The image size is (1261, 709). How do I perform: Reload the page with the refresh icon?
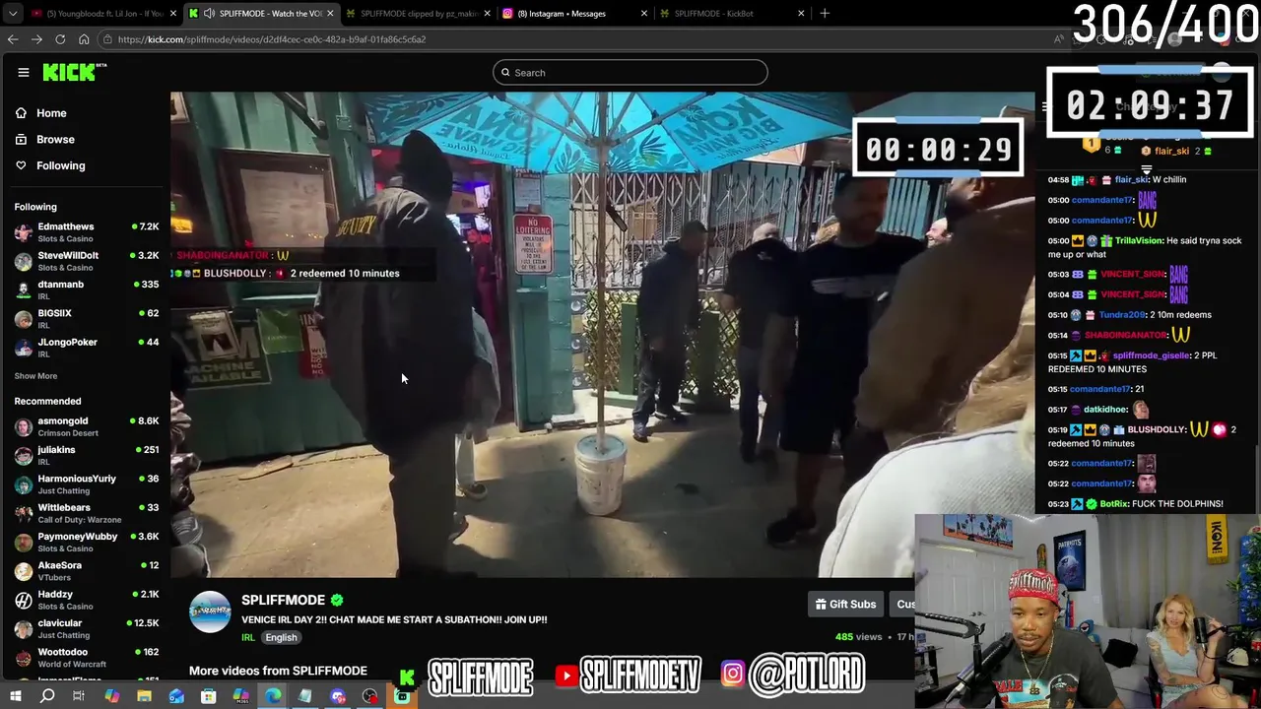(60, 39)
